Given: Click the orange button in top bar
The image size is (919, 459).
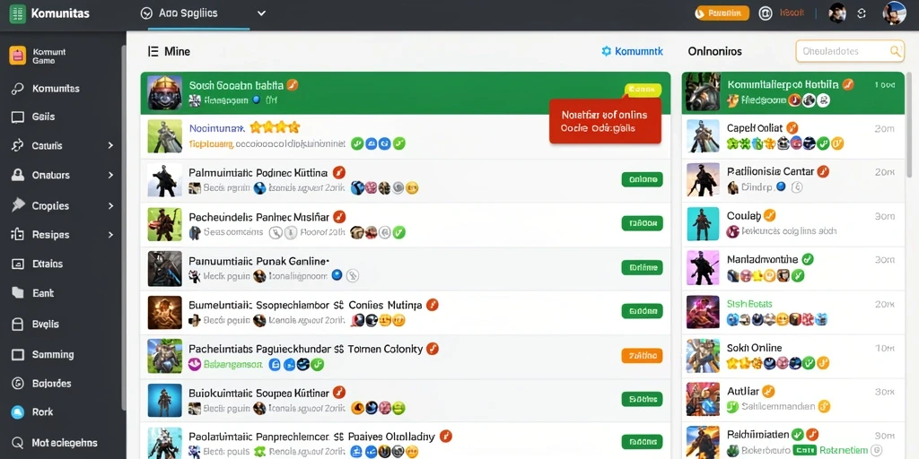Looking at the screenshot, I should coord(722,13).
